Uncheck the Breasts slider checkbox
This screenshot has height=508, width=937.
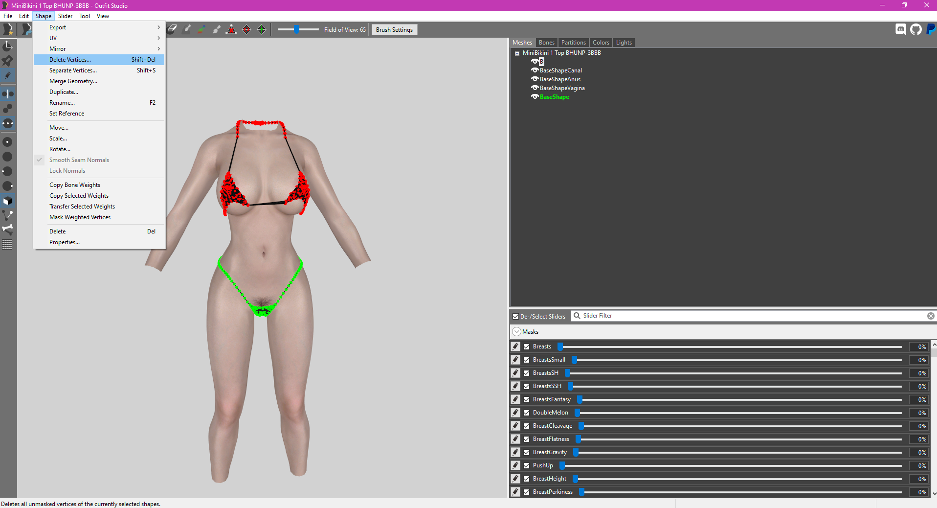(x=527, y=346)
